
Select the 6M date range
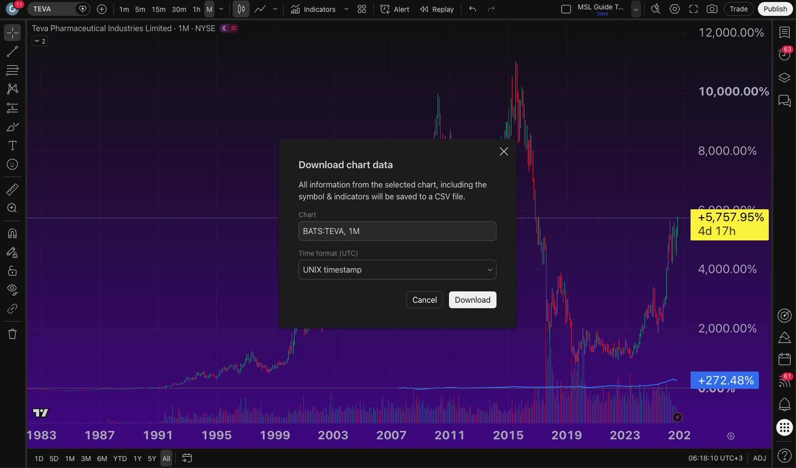[102, 459]
